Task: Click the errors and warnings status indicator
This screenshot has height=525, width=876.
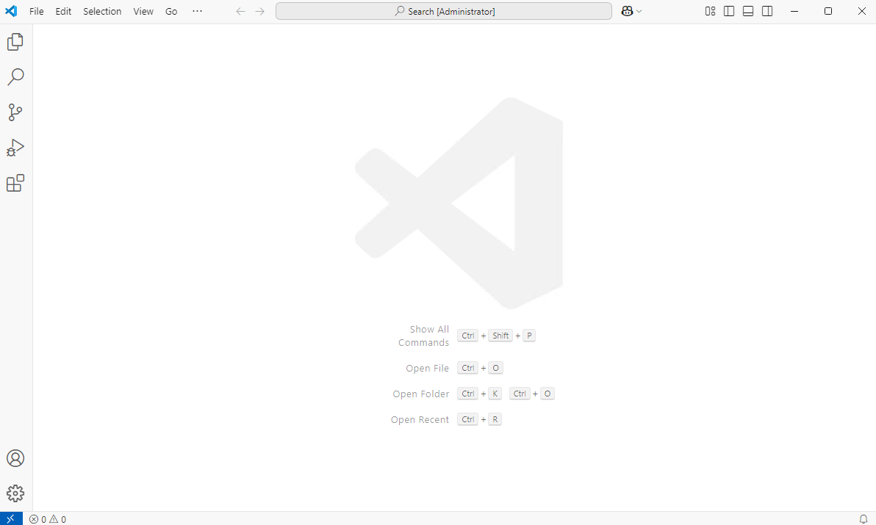Action: [x=48, y=519]
